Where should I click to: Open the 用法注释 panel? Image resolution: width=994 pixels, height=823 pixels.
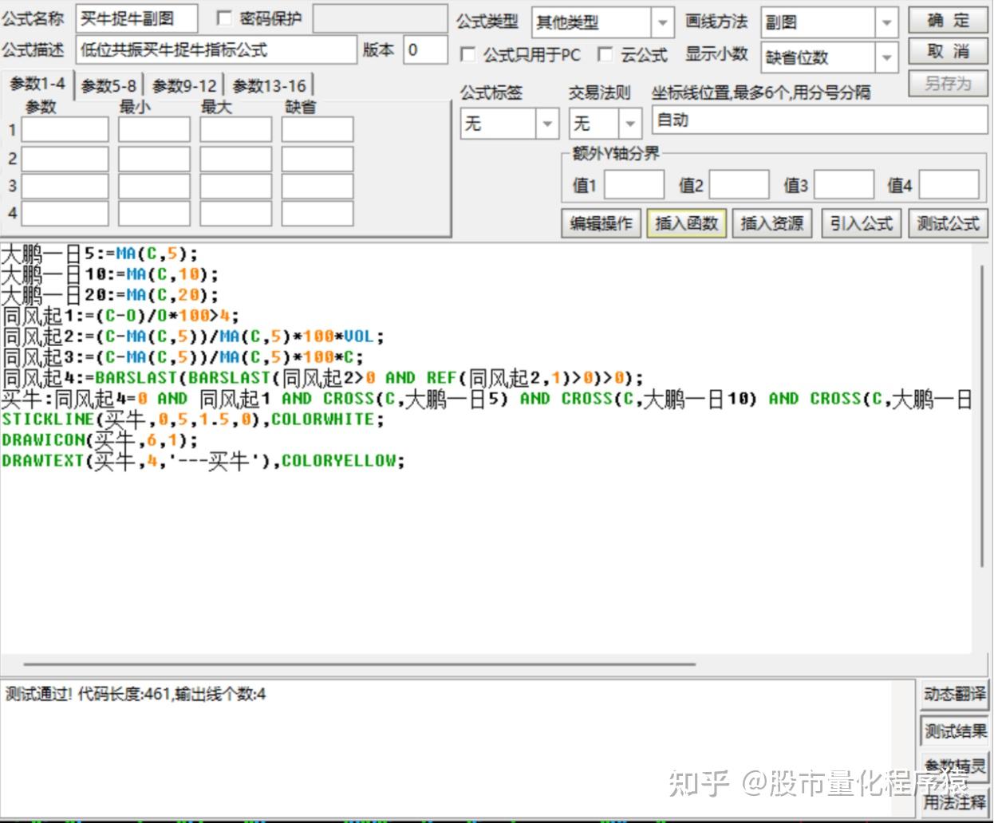tap(955, 801)
